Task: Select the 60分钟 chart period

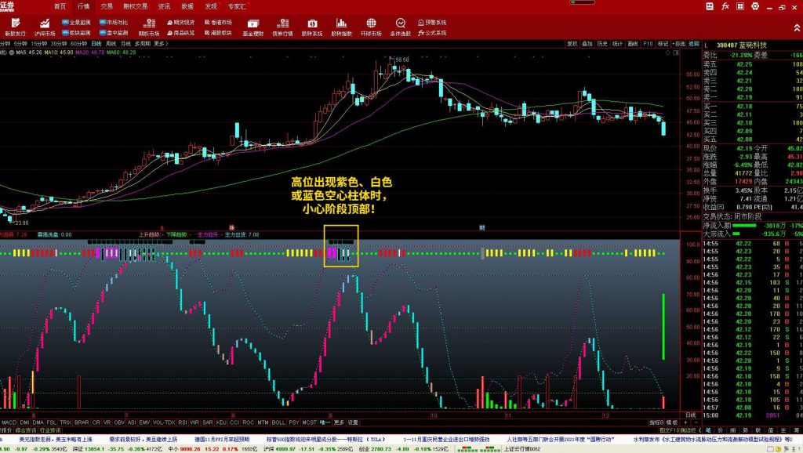Action: [x=78, y=44]
